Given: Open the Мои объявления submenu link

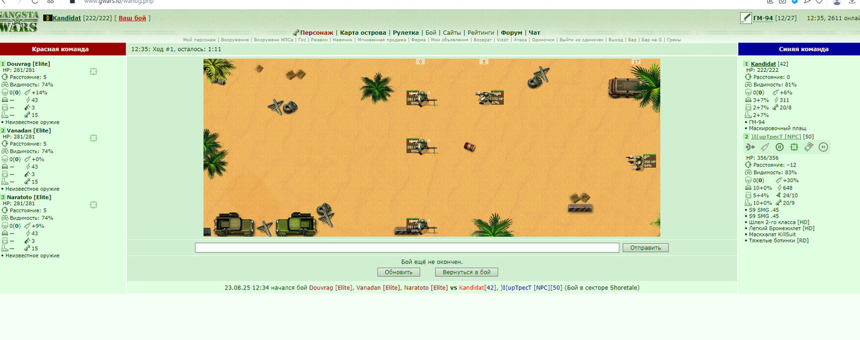Looking at the screenshot, I should pos(449,40).
